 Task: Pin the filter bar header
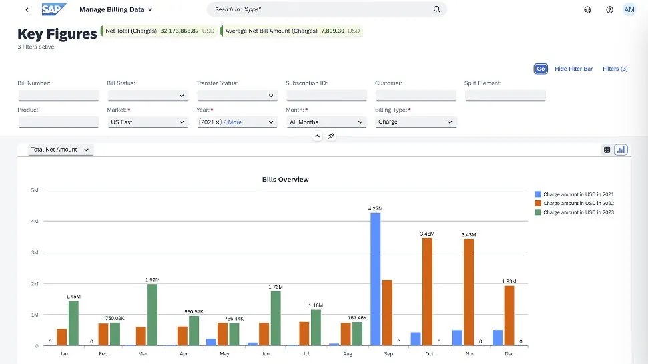[x=331, y=136]
